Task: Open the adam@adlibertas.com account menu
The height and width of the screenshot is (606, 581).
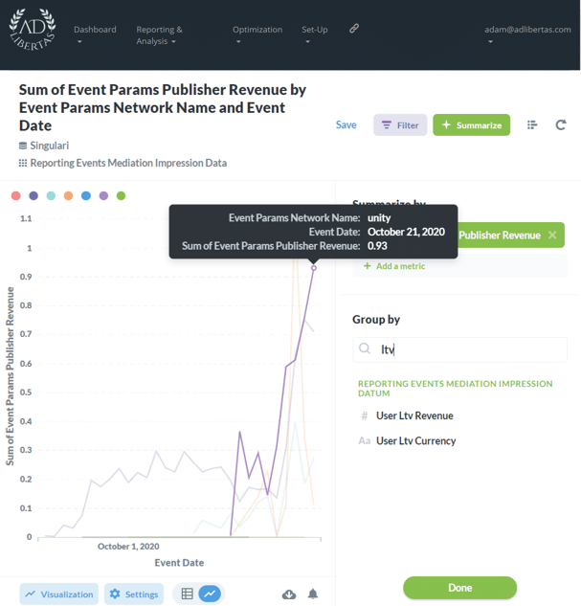Action: pos(527,34)
